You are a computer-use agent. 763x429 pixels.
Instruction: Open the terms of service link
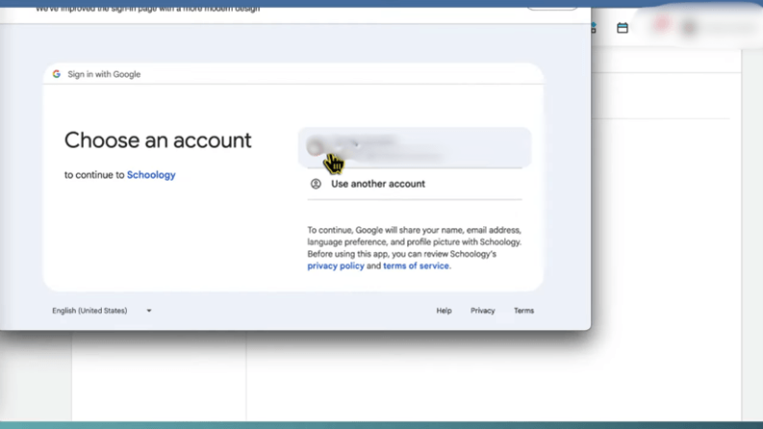tap(416, 266)
